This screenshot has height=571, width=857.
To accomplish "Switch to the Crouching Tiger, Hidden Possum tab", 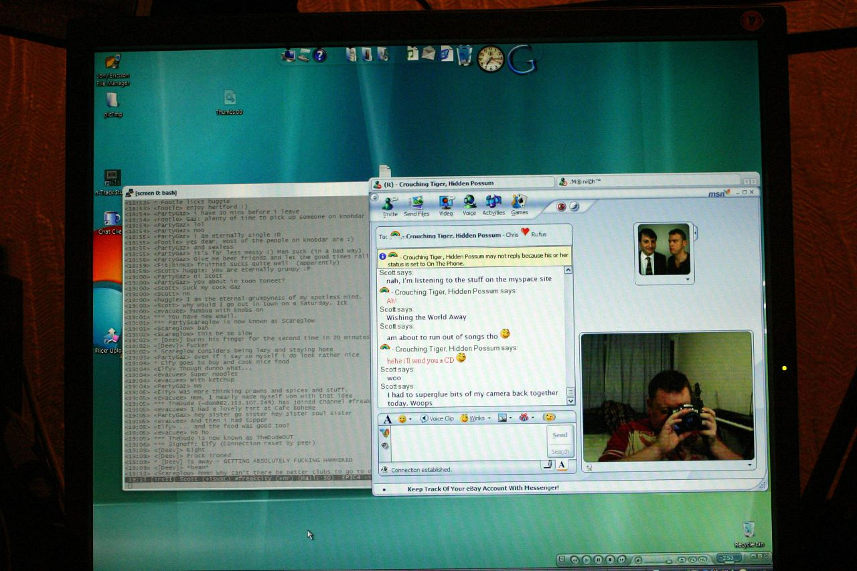I will click(x=463, y=183).
